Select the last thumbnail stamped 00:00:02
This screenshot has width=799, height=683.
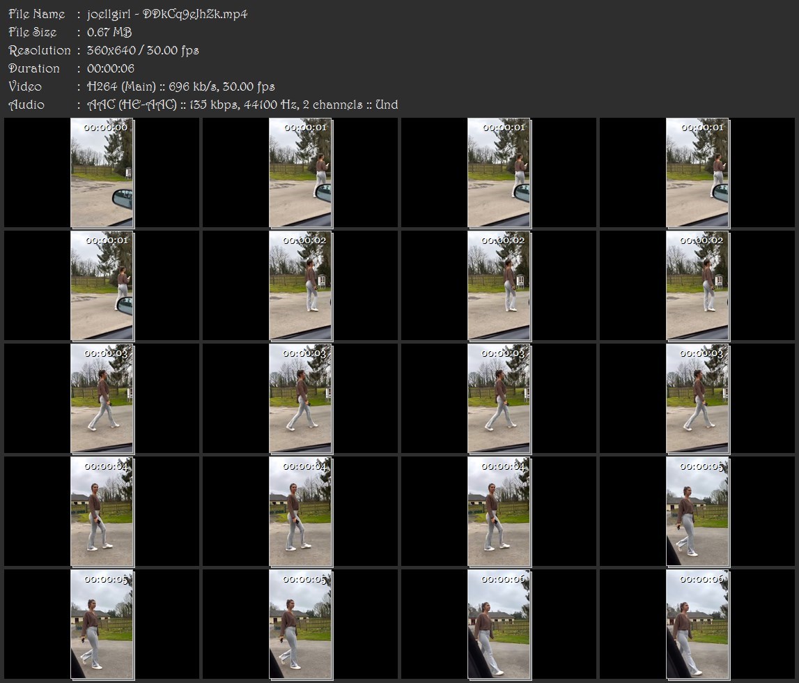tap(697, 286)
